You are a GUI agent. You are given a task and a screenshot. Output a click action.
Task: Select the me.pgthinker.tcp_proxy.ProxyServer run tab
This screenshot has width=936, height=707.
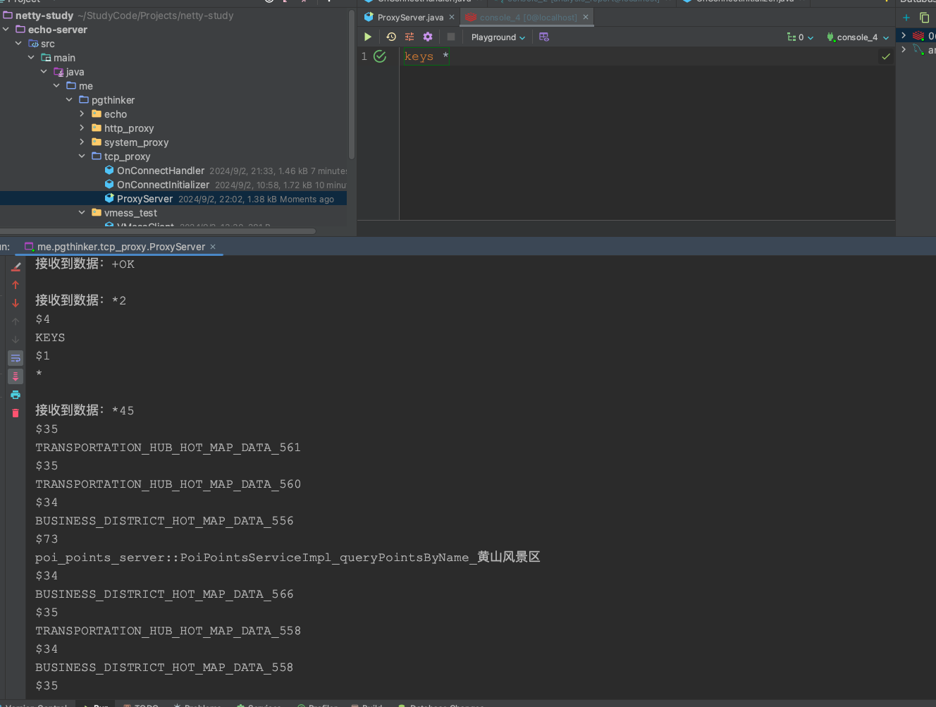coord(121,247)
